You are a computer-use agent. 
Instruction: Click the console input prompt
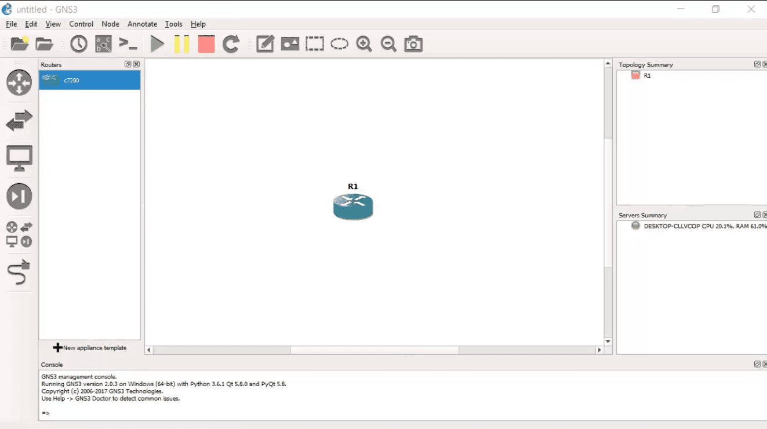click(46, 413)
